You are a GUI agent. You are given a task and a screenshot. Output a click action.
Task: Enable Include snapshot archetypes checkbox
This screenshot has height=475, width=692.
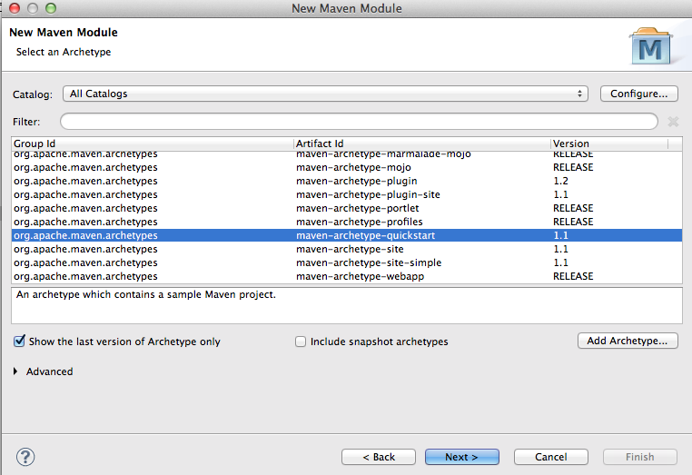point(301,341)
